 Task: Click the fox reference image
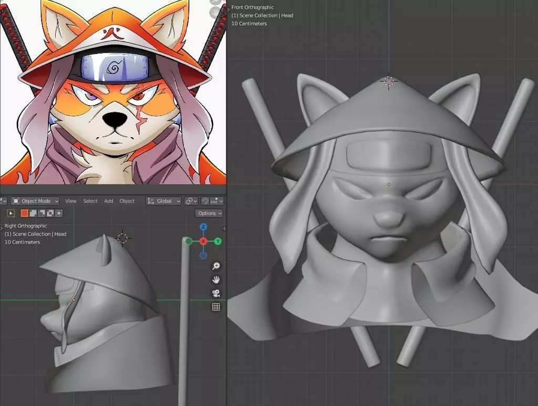click(113, 92)
